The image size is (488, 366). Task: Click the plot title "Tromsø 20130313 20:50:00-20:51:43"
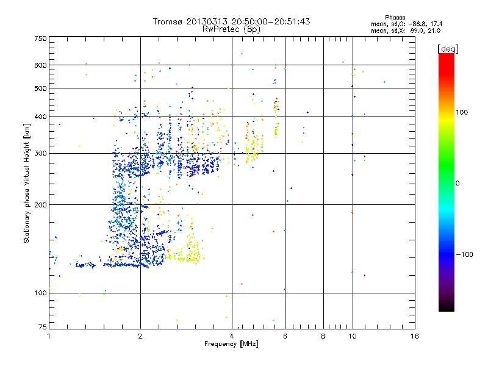[231, 21]
